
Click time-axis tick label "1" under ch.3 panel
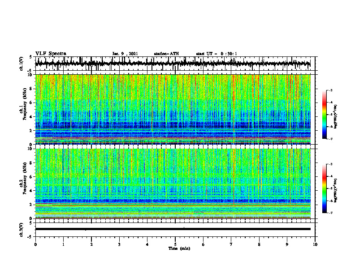coord(63,244)
